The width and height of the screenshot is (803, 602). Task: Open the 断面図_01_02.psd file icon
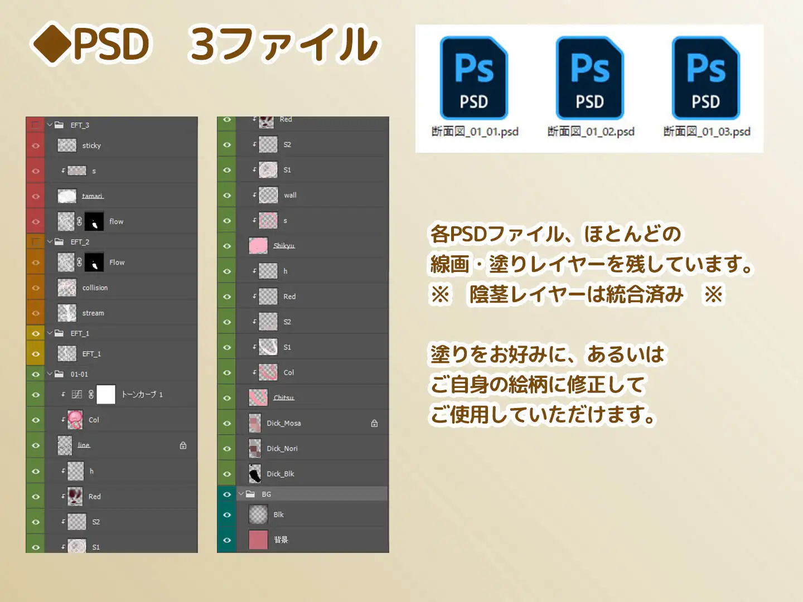590,78
